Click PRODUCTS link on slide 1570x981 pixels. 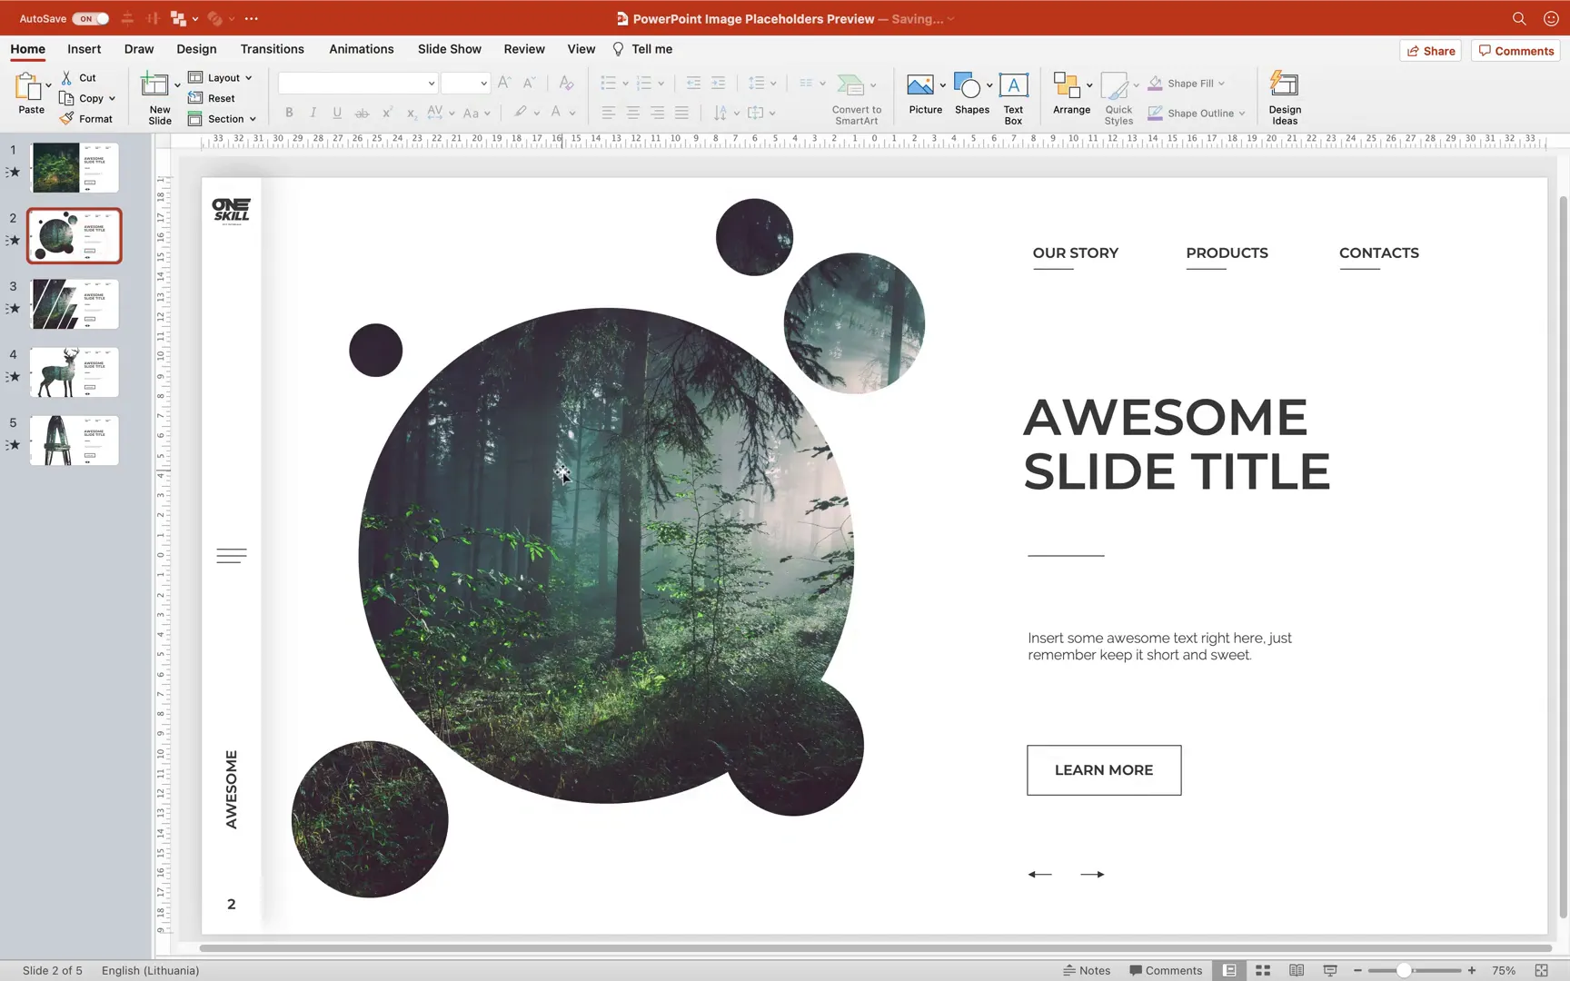(1227, 253)
